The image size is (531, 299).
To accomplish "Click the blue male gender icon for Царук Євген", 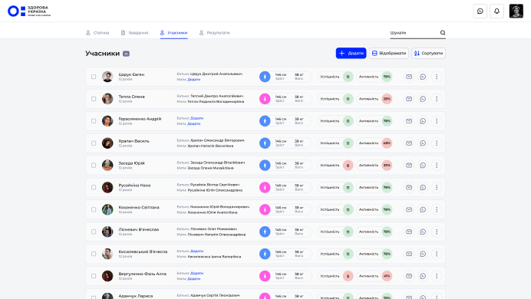I will coord(265,77).
